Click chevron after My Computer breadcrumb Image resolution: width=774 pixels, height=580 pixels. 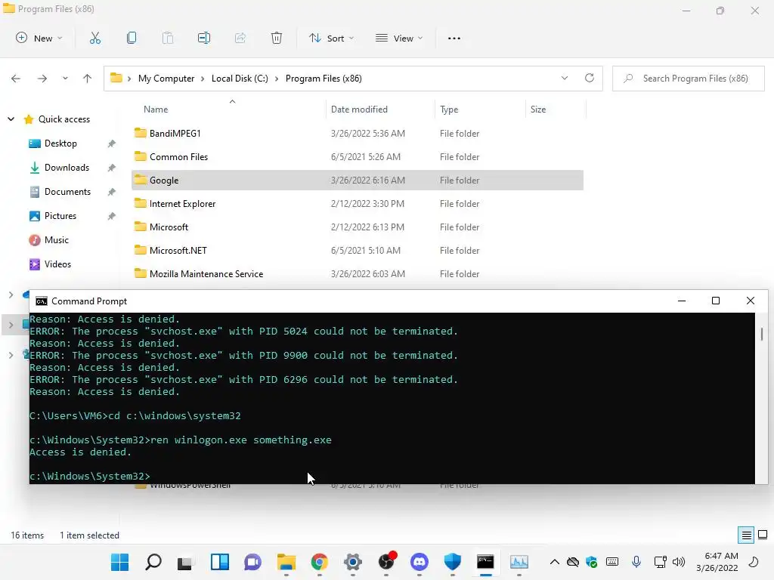point(203,79)
